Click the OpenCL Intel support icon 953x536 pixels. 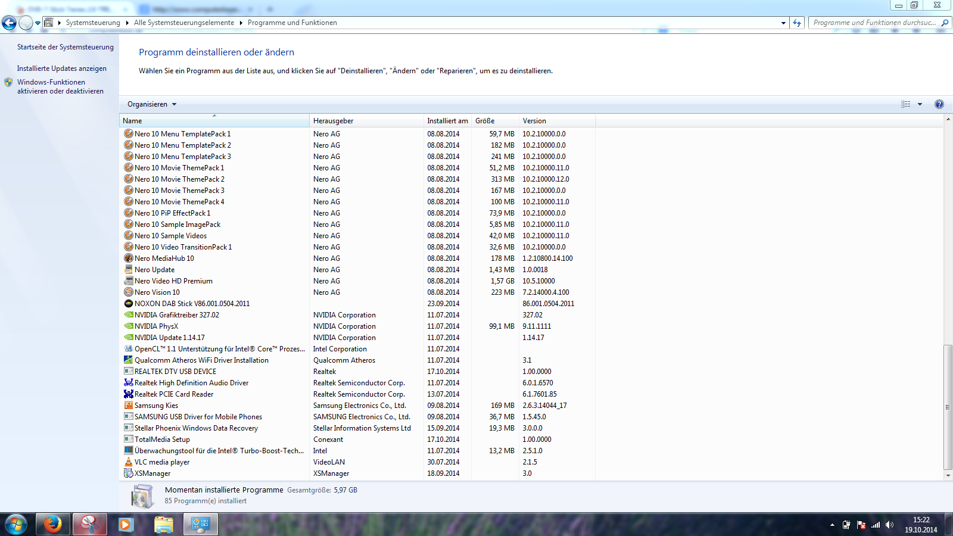pyautogui.click(x=128, y=348)
